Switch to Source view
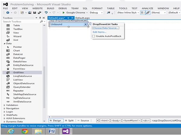 83,121
